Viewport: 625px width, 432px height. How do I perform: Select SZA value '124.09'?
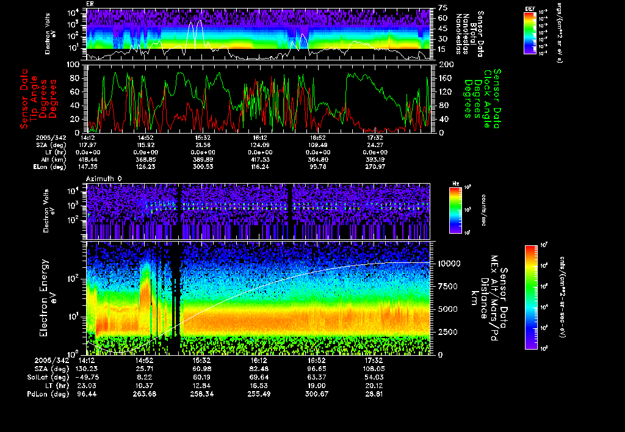click(x=260, y=145)
